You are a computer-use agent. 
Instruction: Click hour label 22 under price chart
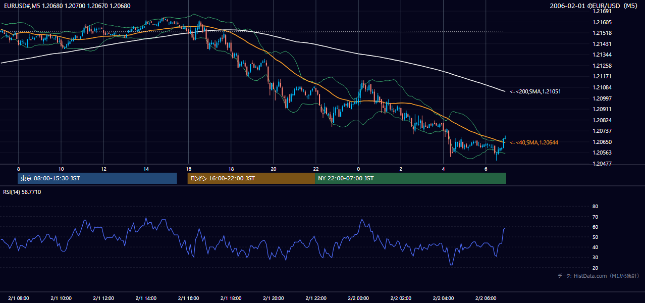click(315, 168)
